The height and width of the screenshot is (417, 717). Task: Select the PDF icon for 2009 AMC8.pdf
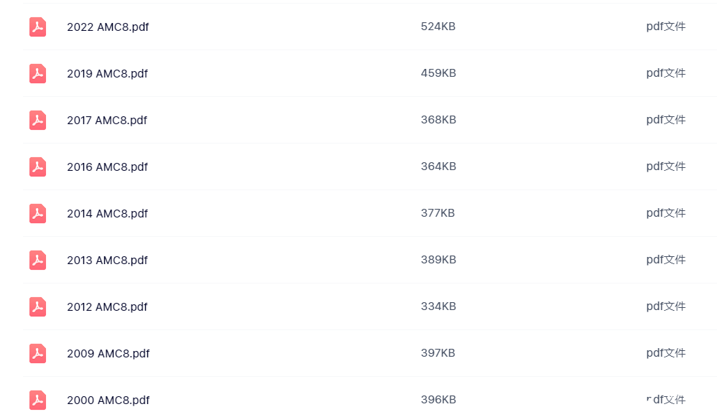[37, 353]
